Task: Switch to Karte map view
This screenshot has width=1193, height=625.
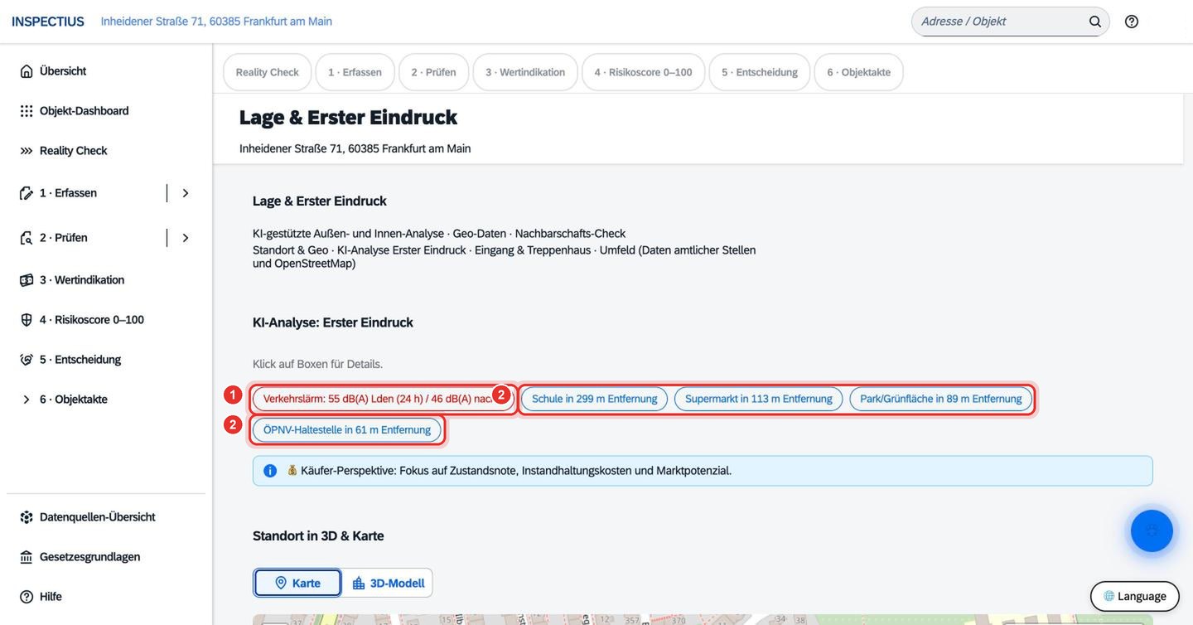Action: [x=297, y=583]
